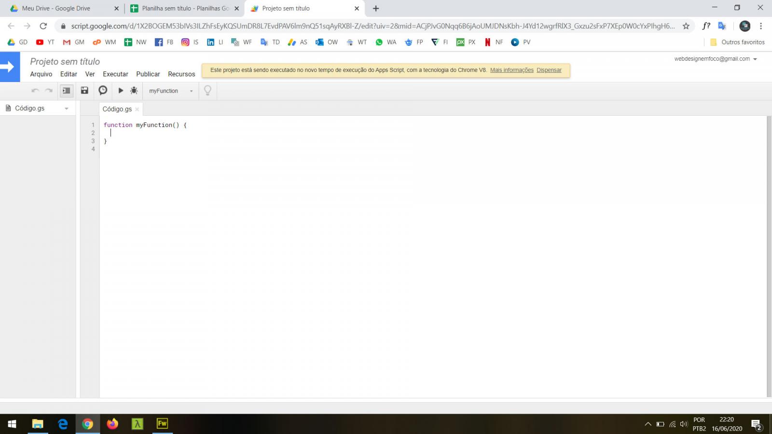The width and height of the screenshot is (772, 434).
Task: Open the YT YouTube bookmark
Action: click(45, 42)
